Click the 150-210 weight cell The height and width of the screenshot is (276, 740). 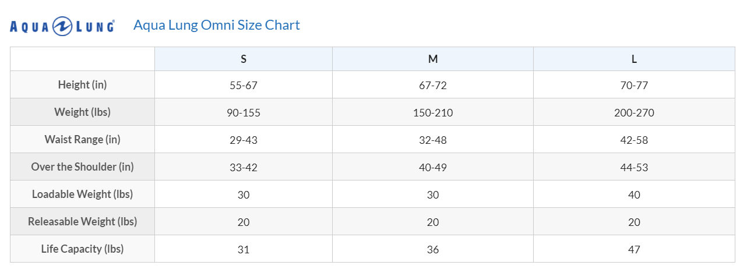tap(433, 112)
